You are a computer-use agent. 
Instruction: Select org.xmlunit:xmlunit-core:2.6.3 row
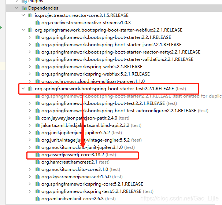pos(114,199)
